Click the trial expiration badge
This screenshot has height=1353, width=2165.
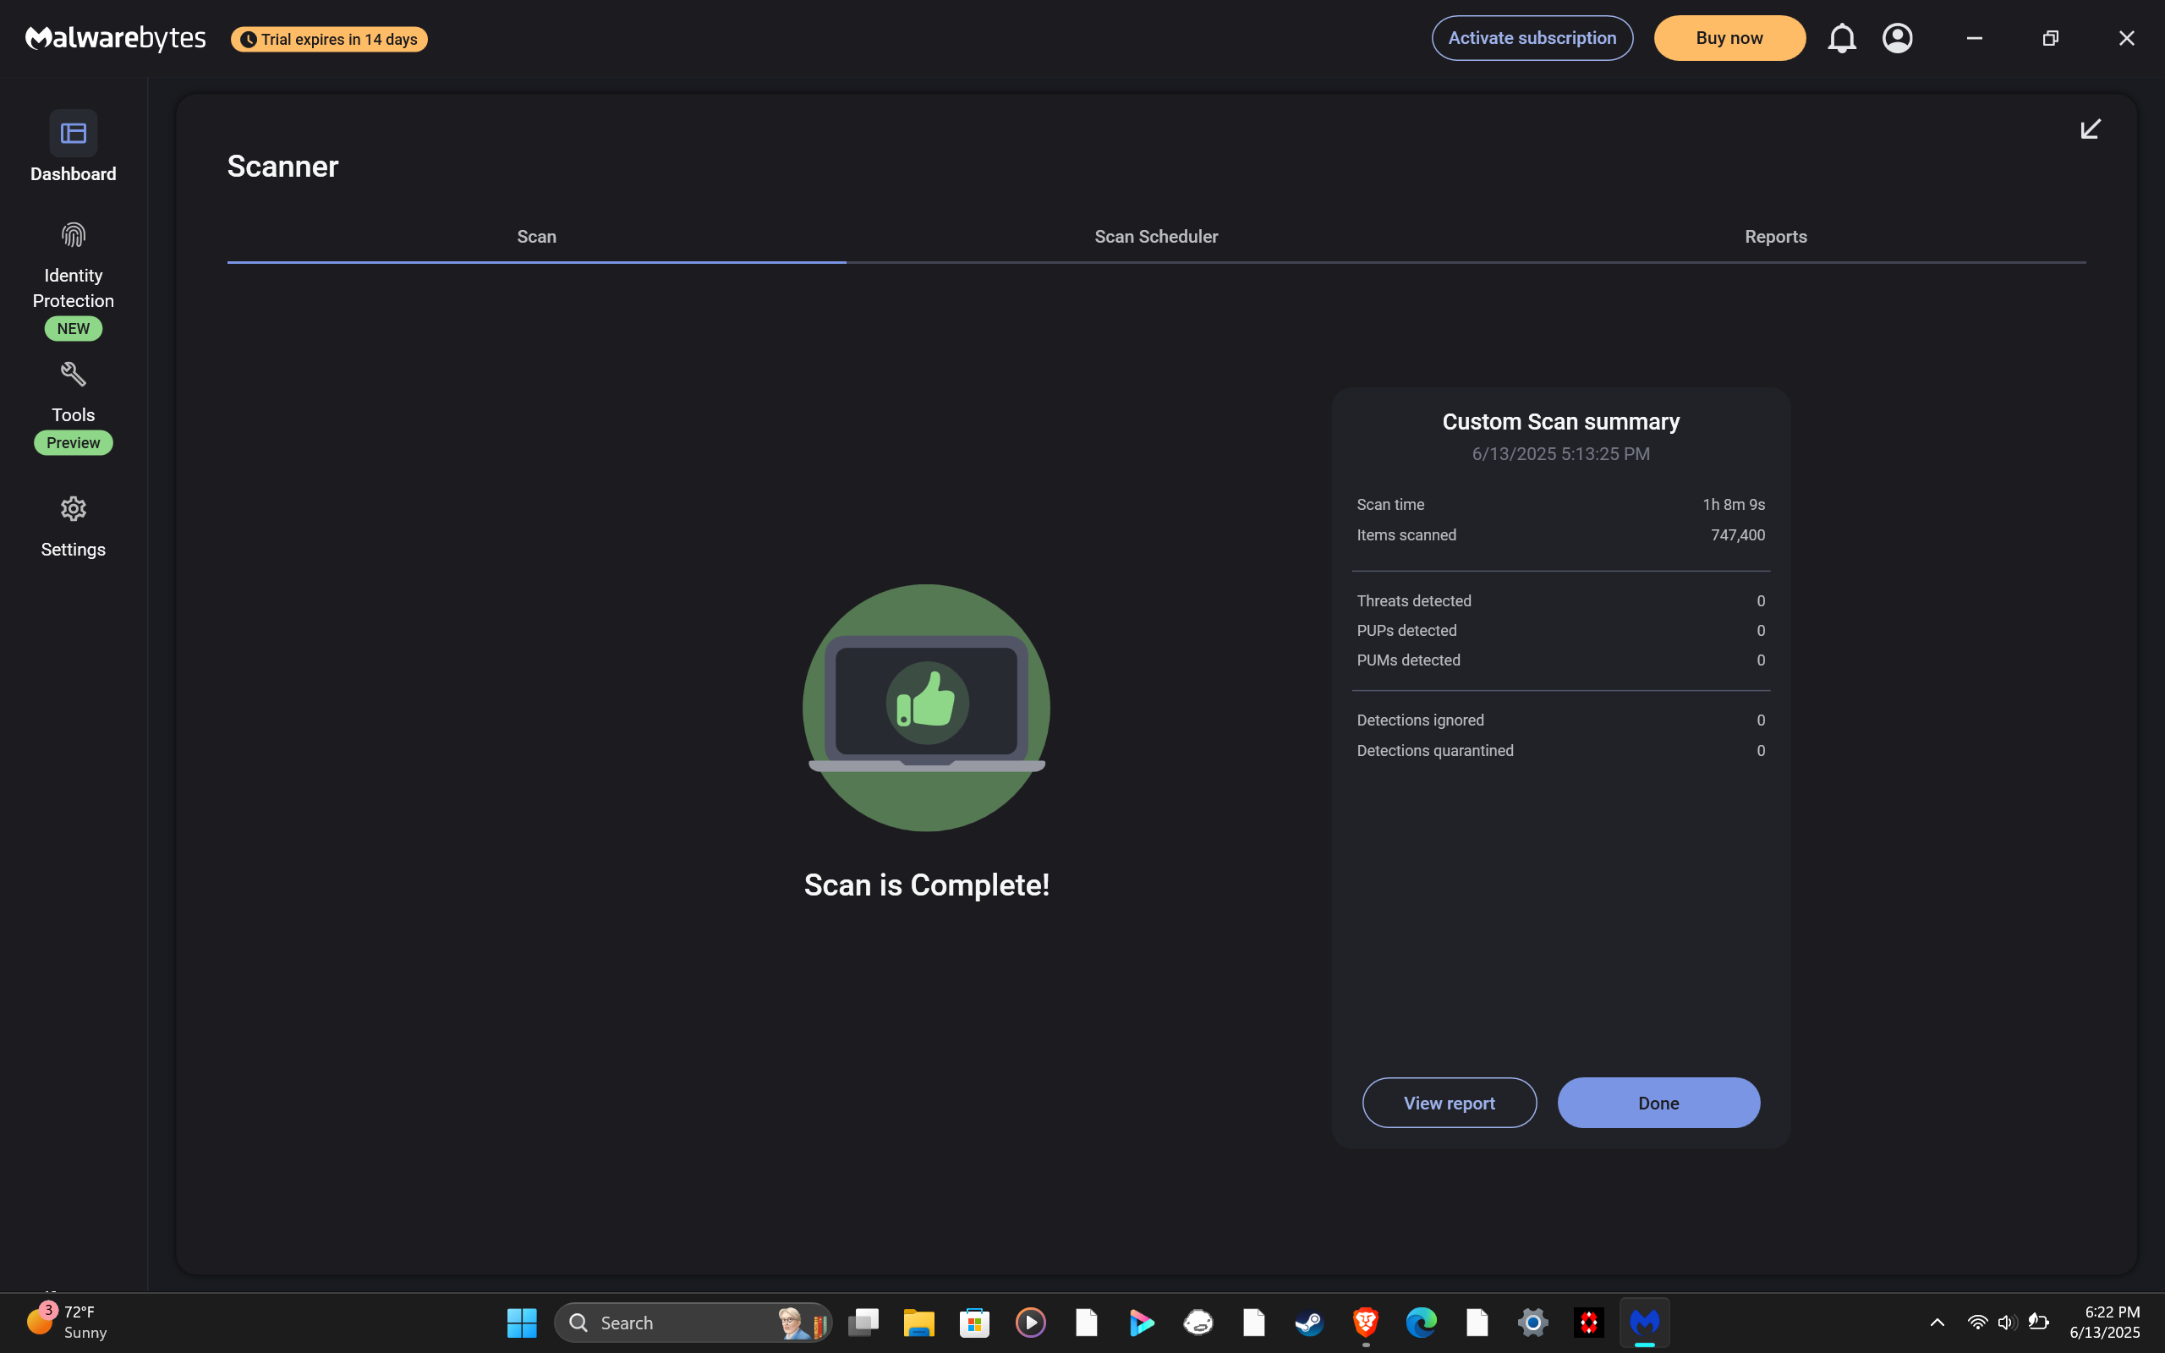coord(329,40)
